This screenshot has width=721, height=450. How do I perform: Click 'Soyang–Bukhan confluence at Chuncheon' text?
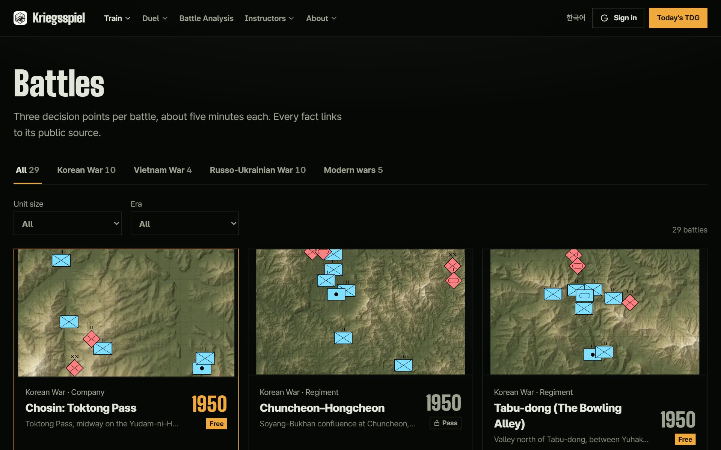click(337, 424)
